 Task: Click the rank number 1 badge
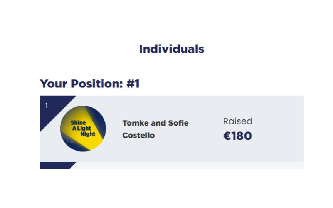pos(47,106)
